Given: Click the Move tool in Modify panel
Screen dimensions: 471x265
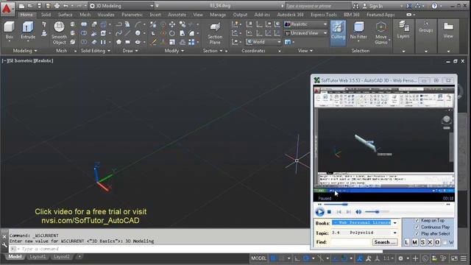Looking at the screenshot, I should [172, 24].
